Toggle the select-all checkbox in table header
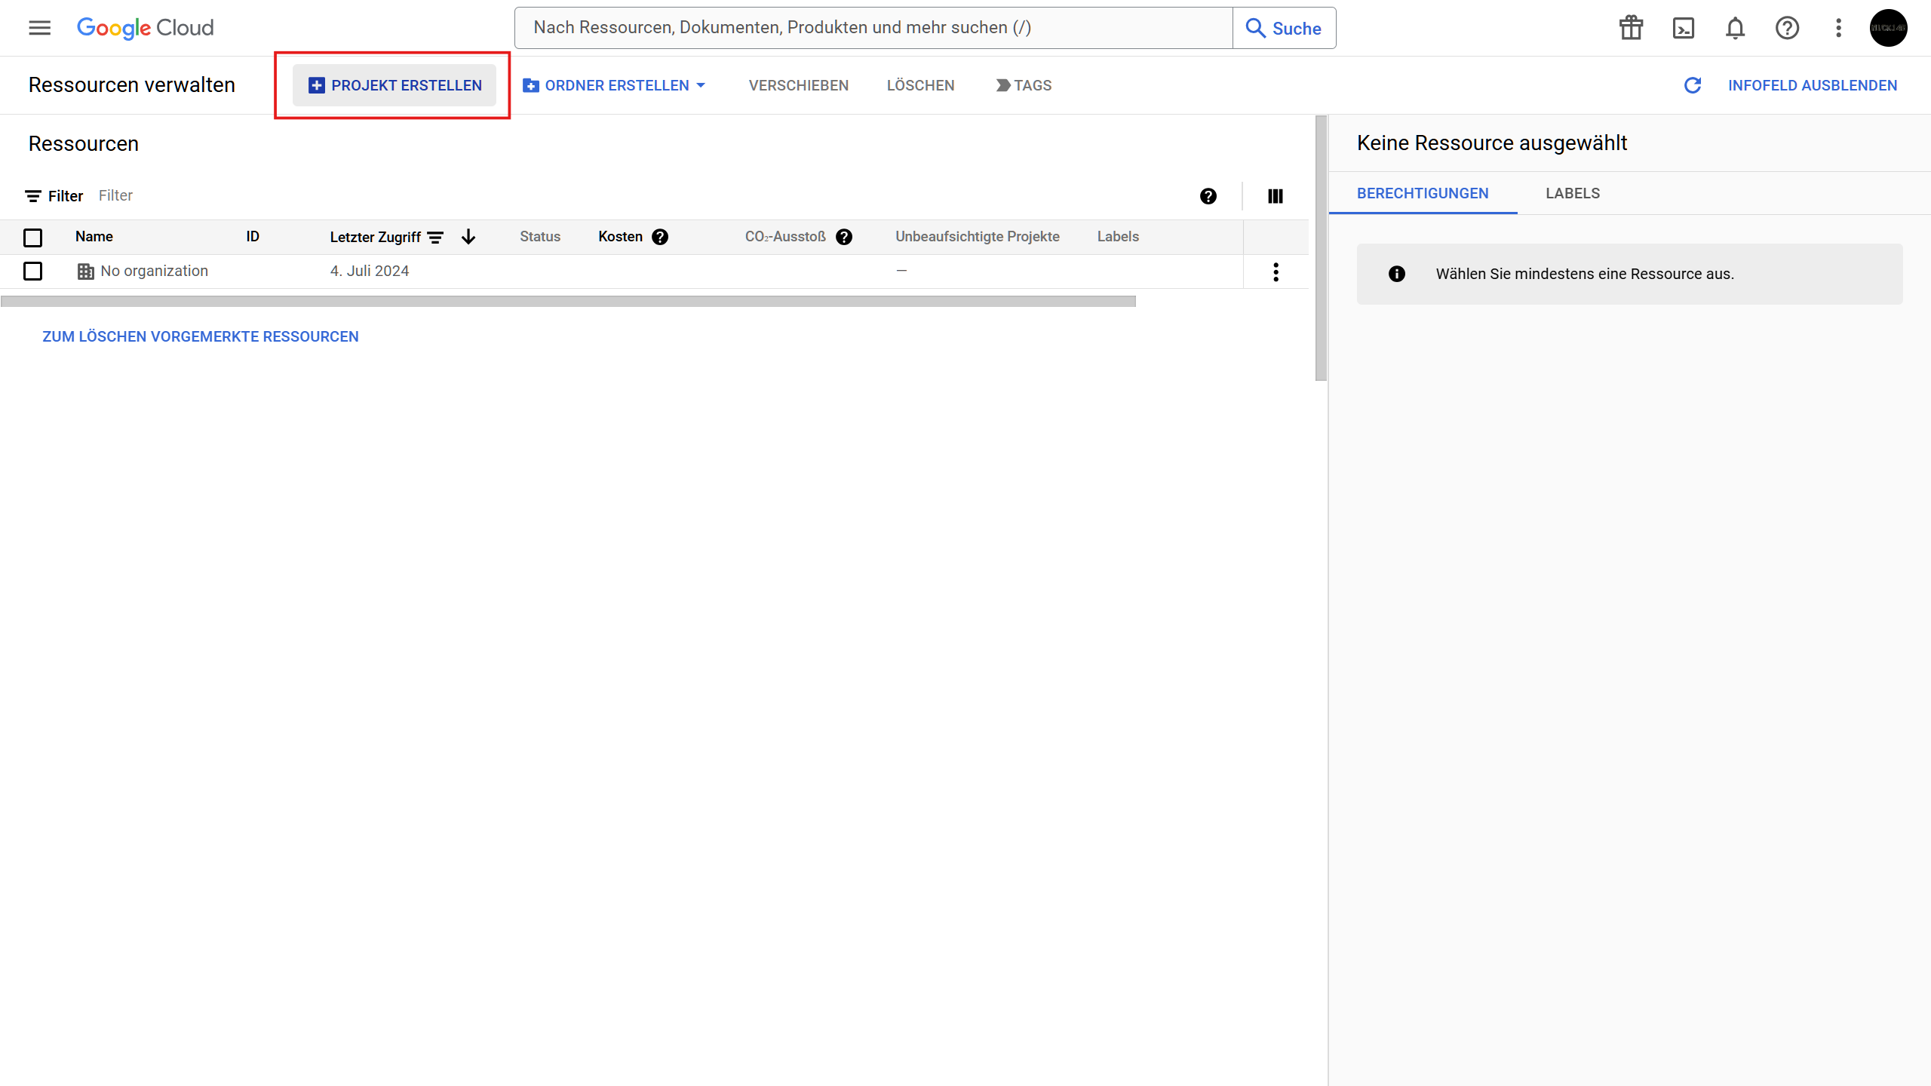1931x1086 pixels. pos(32,238)
